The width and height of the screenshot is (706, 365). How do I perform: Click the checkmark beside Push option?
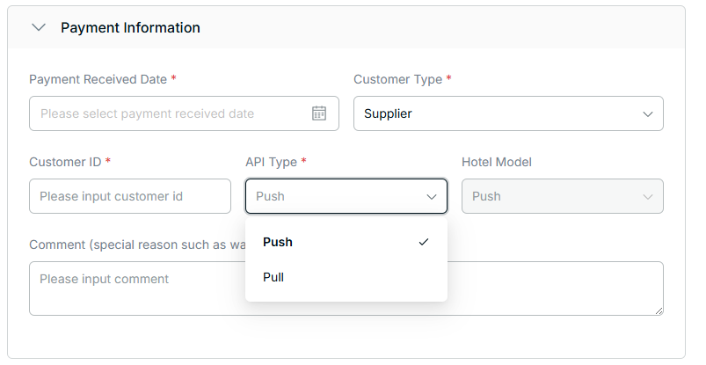424,242
